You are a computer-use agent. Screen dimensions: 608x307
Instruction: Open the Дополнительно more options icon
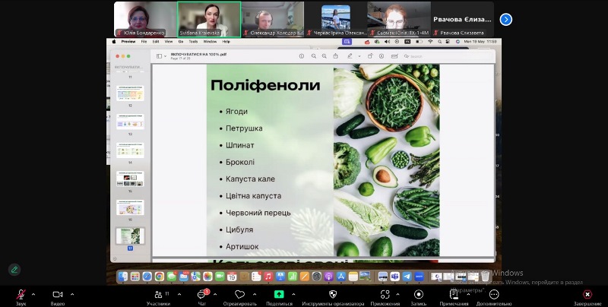(x=494, y=295)
